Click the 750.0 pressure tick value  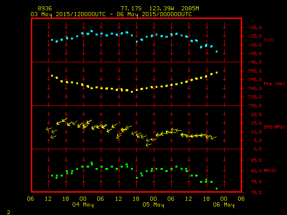[255, 71]
